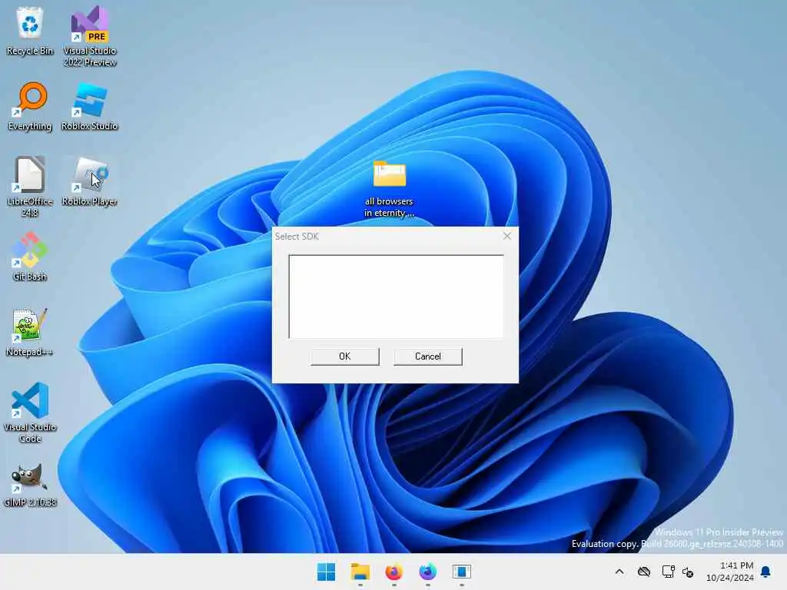Select the 'all browsers in eternity' folder
This screenshot has width=787, height=590.
tap(390, 189)
